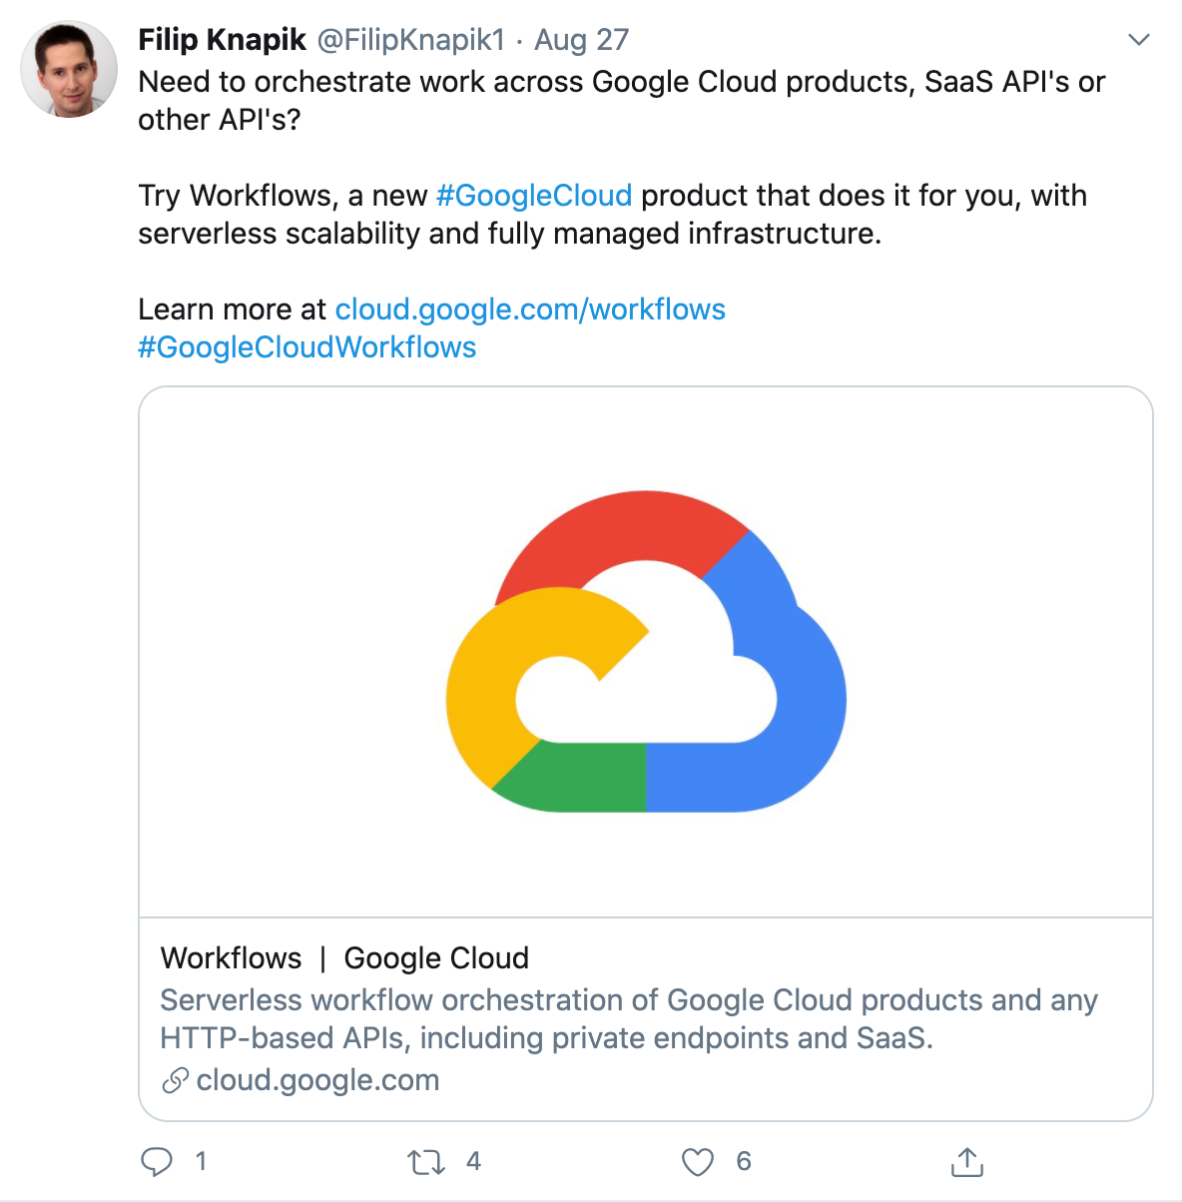Retweet this post using the retweet icon

[x=426, y=1162]
